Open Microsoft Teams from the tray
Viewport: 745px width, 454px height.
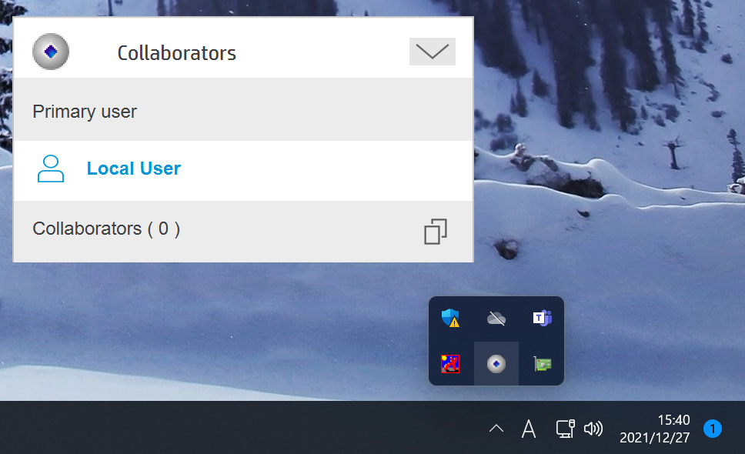point(542,318)
